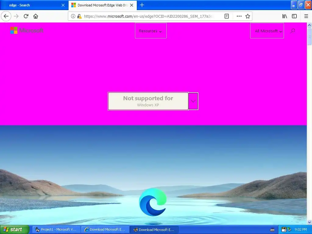Select the Download Microsoft Edge Web Browser tab
Image resolution: width=312 pixels, height=234 pixels.
click(102, 5)
